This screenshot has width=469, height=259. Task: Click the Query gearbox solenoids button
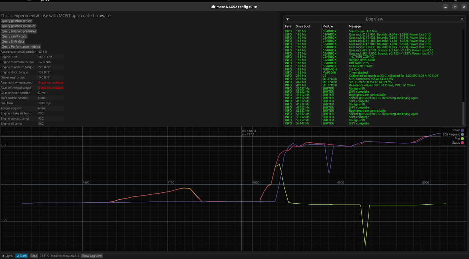(18, 26)
